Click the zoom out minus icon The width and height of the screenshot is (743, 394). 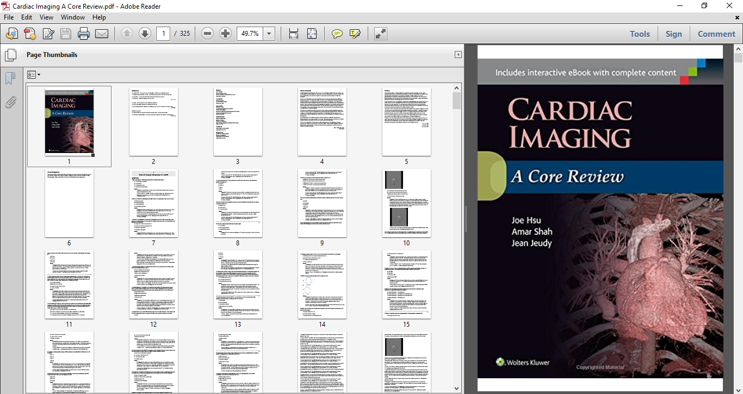coord(207,34)
